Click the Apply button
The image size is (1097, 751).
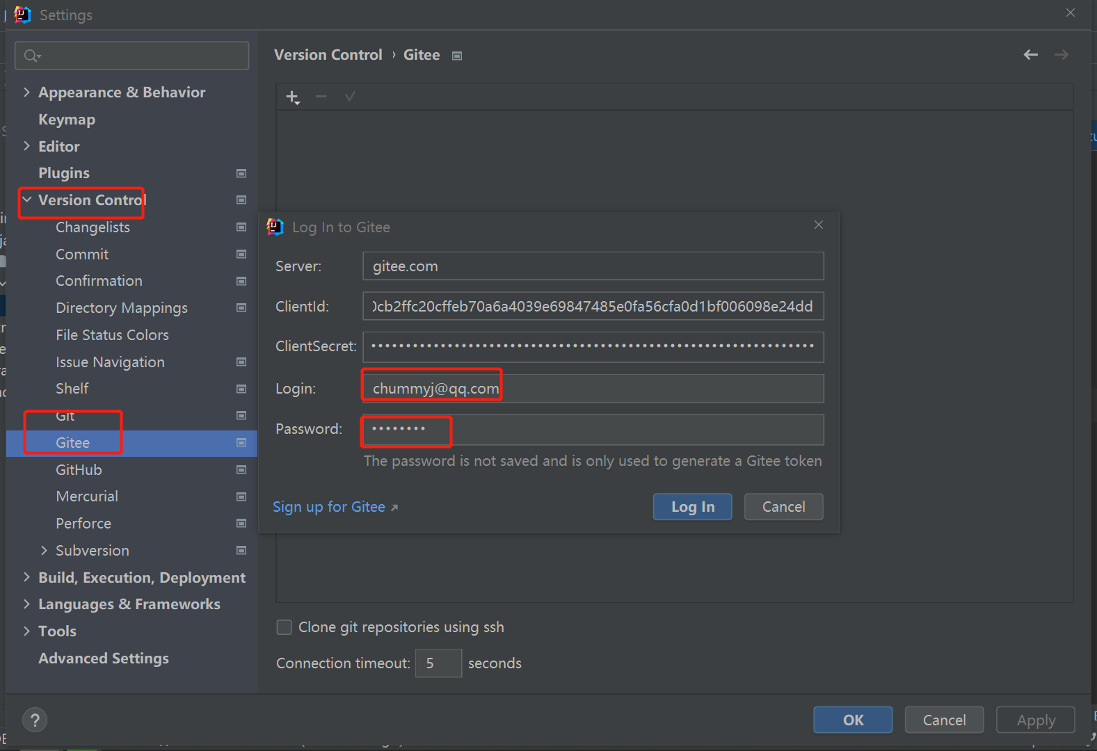tap(1036, 720)
